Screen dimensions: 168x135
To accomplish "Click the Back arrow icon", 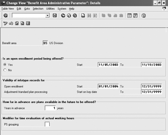I will click(x=63, y=15).
